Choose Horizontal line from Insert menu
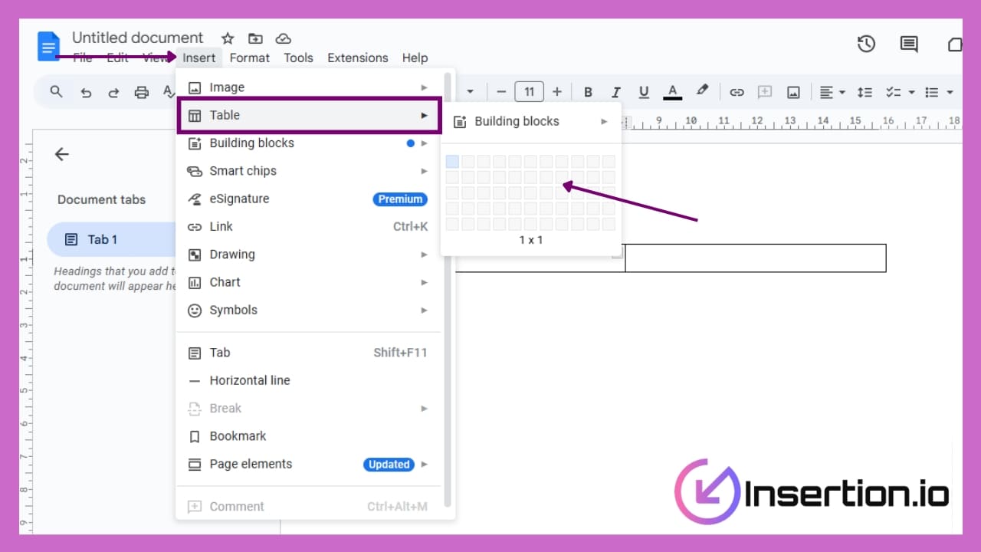 (x=250, y=380)
